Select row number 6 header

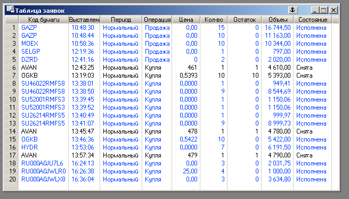pyautogui.click(x=12, y=68)
